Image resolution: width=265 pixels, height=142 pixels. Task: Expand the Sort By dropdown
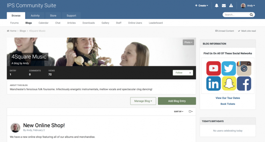pyautogui.click(x=178, y=111)
